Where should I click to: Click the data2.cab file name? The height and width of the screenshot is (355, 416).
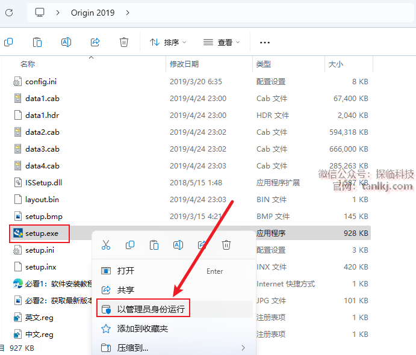[43, 132]
